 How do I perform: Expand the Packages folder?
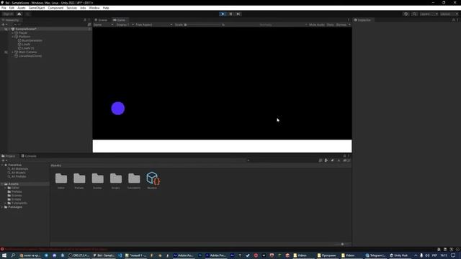2,207
